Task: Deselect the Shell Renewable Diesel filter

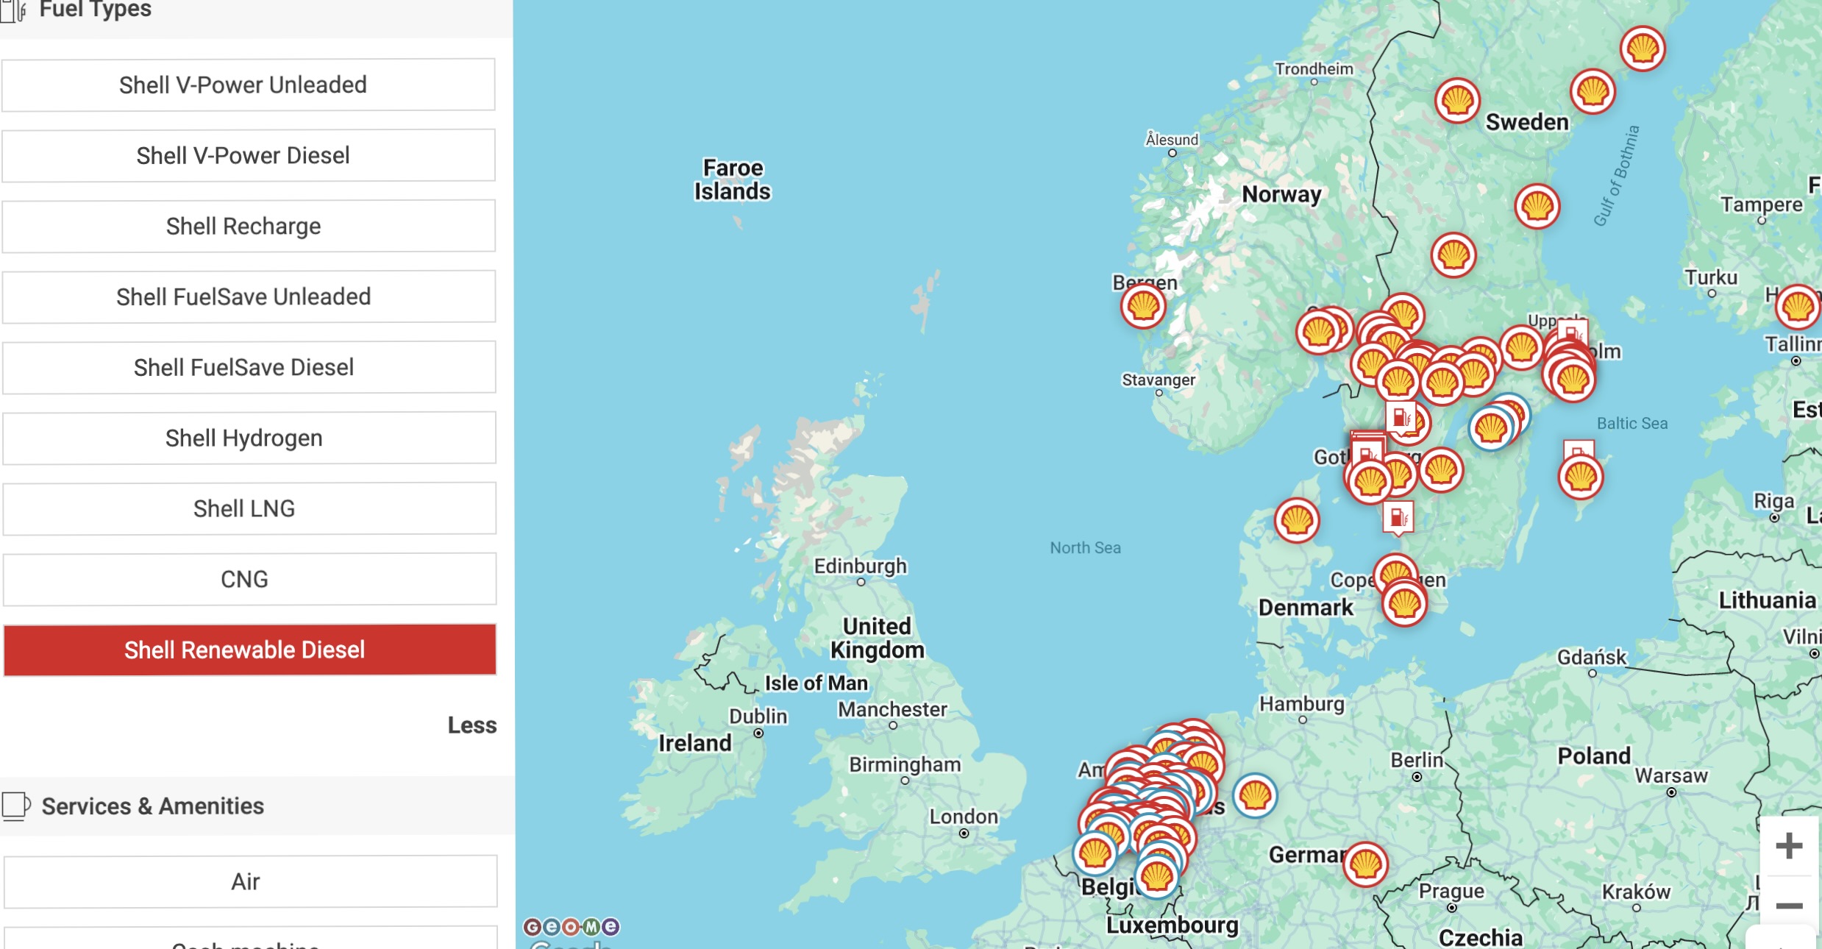Action: click(x=249, y=650)
